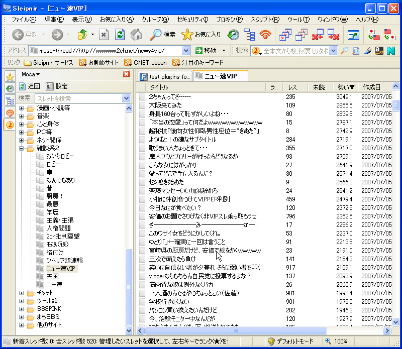The height and width of the screenshot is (349, 402).
Task: Open the CNET Japan link
Action: [x=145, y=63]
